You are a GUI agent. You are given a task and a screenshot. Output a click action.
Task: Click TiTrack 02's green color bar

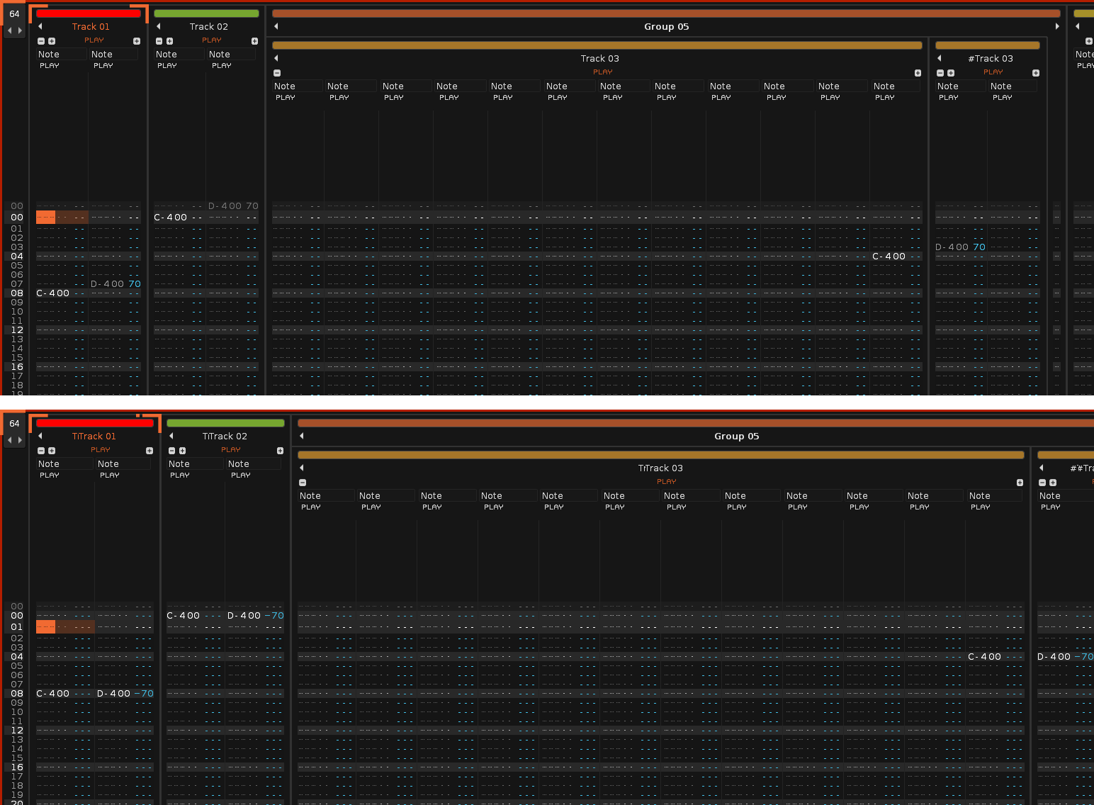[x=225, y=423]
